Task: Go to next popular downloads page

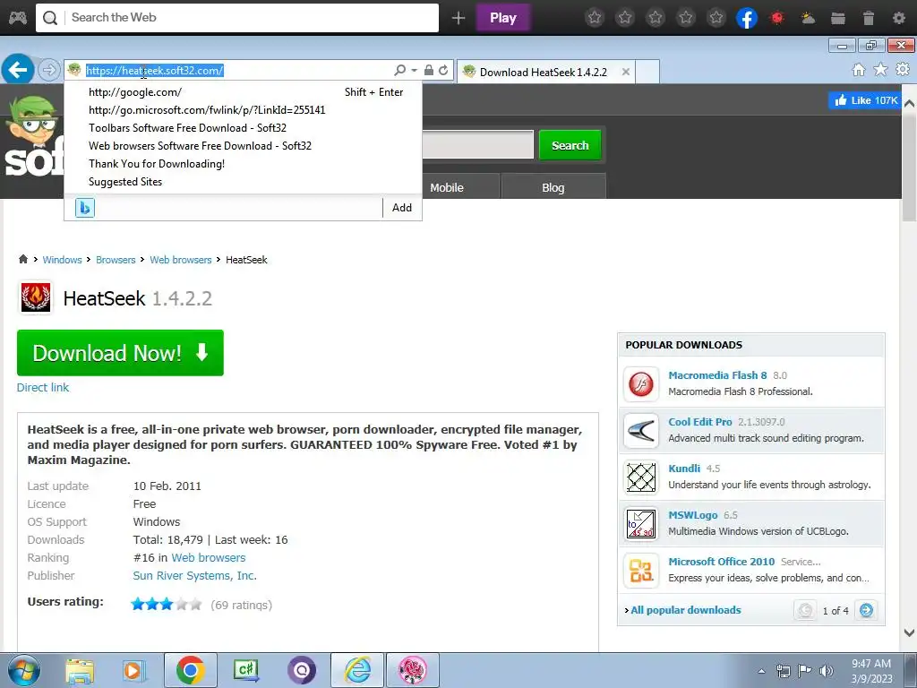Action: pos(866,610)
